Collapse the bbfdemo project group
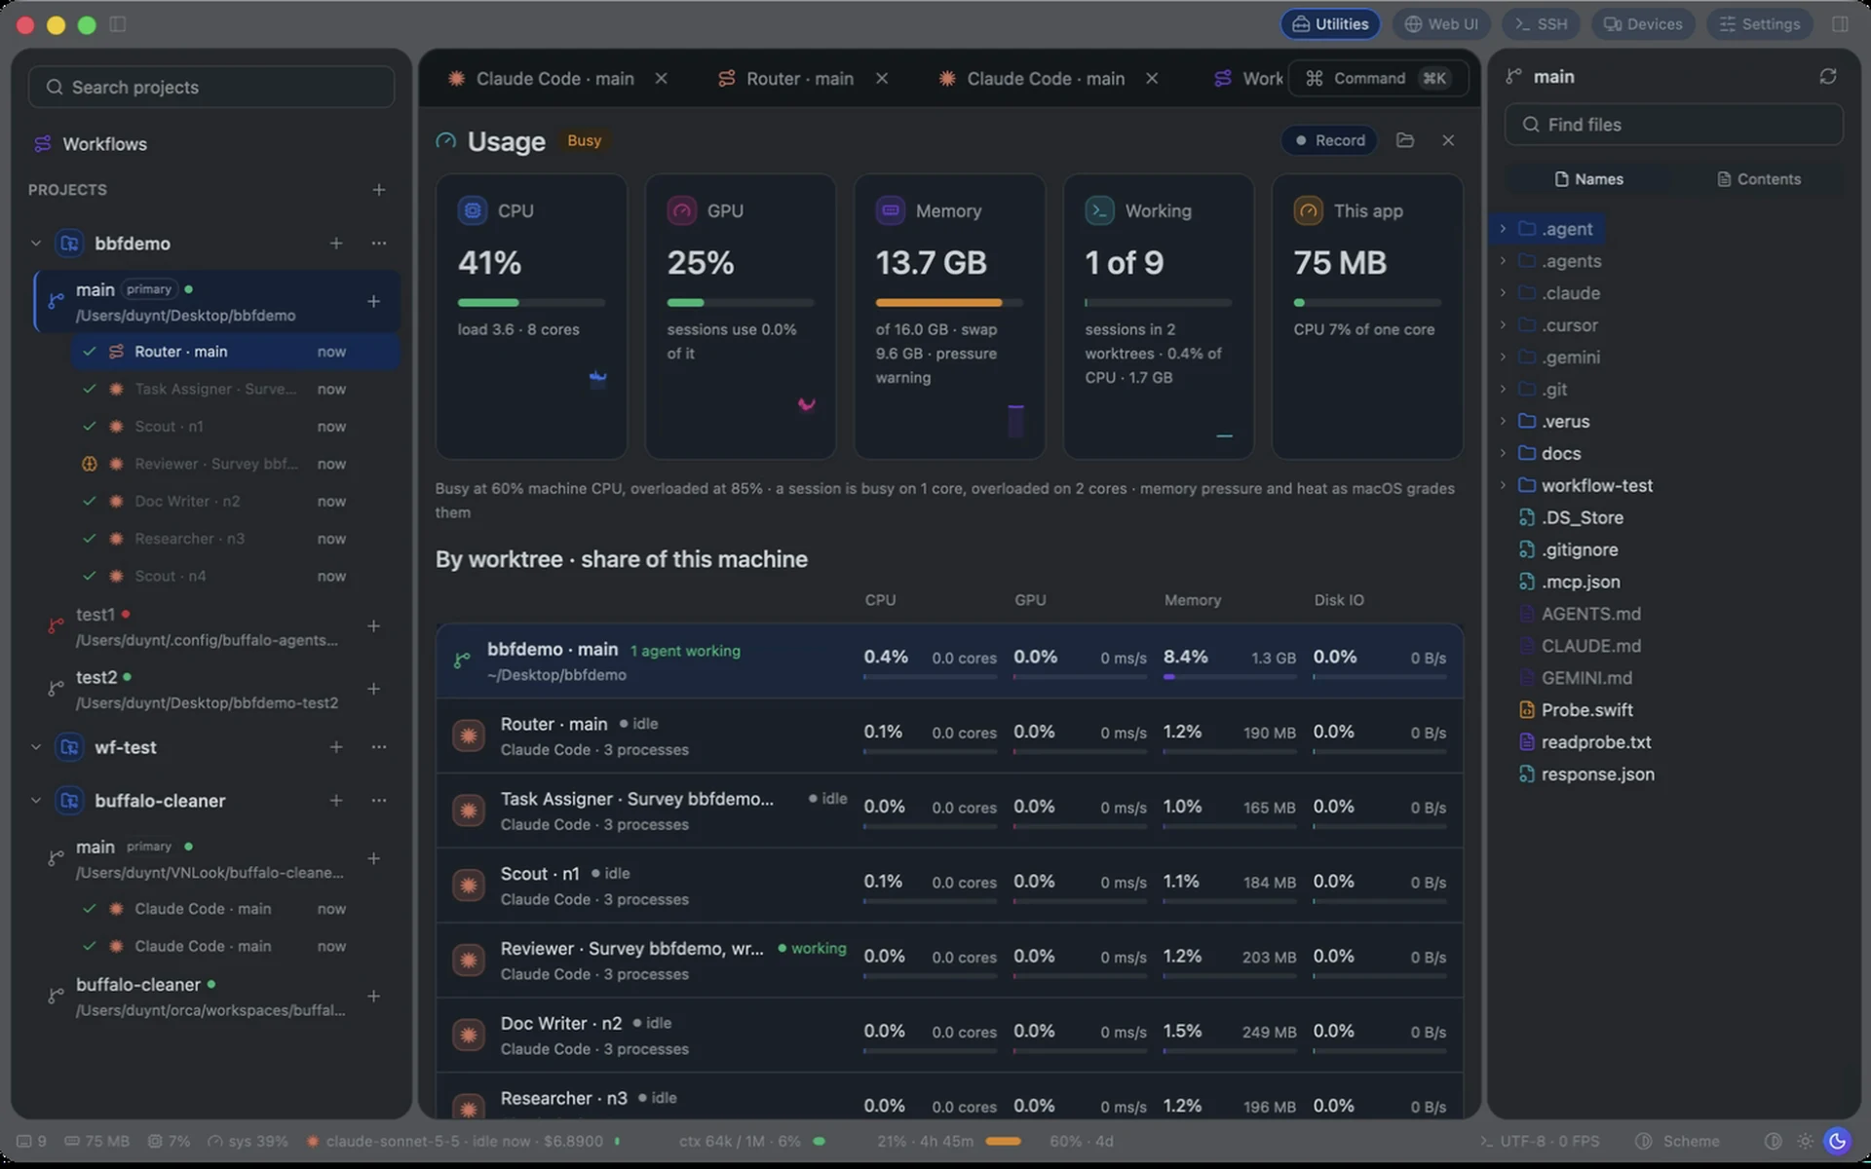This screenshot has width=1871, height=1169. pos(36,244)
